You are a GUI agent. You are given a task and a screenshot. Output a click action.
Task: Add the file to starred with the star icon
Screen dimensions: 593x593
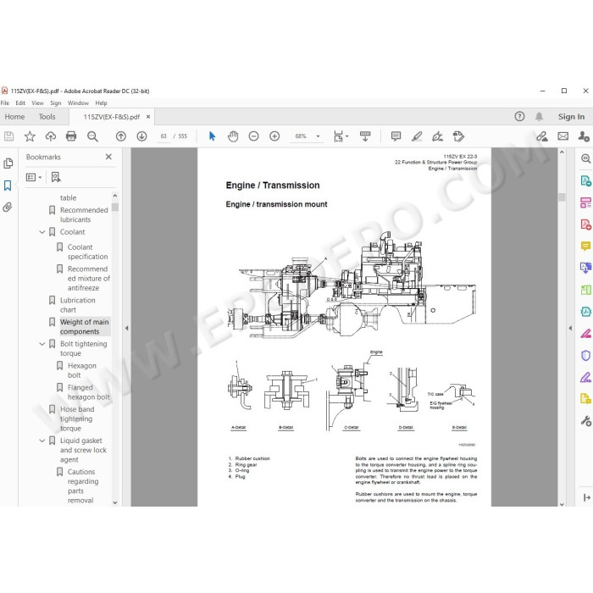coord(30,136)
